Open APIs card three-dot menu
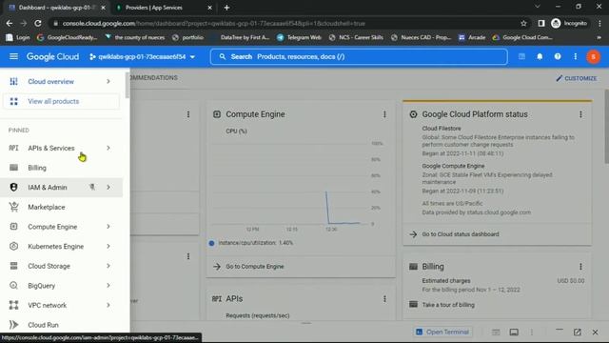 coord(384,299)
